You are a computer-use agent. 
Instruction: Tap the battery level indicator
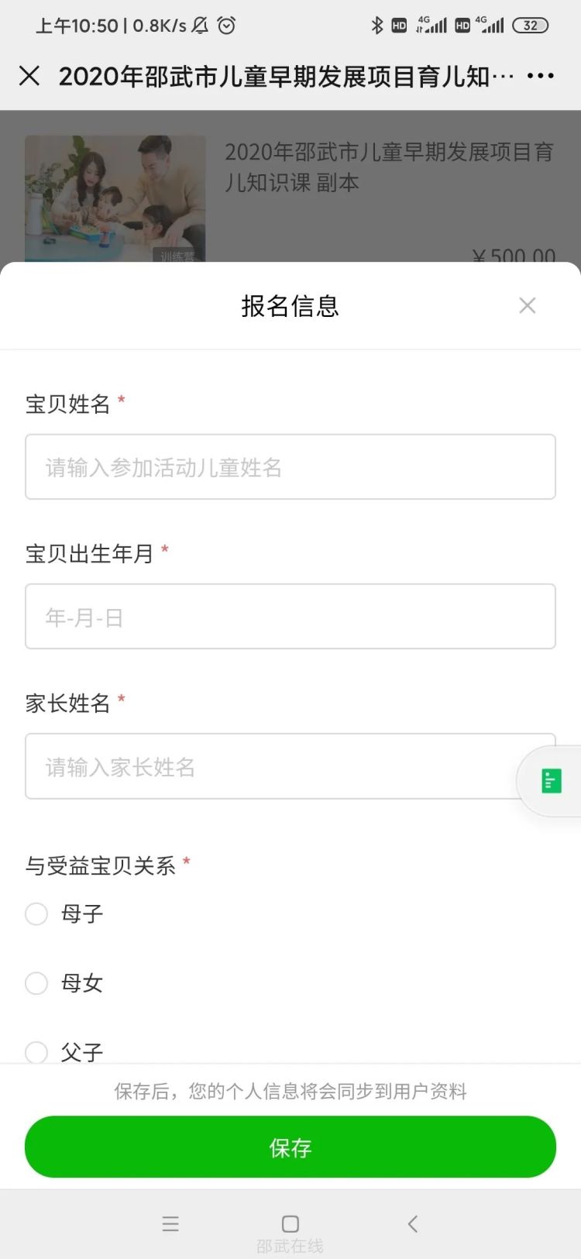(530, 26)
